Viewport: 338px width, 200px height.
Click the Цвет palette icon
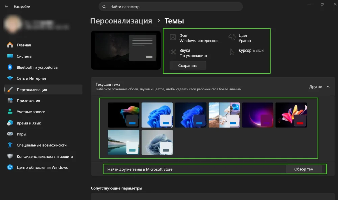tap(232, 37)
